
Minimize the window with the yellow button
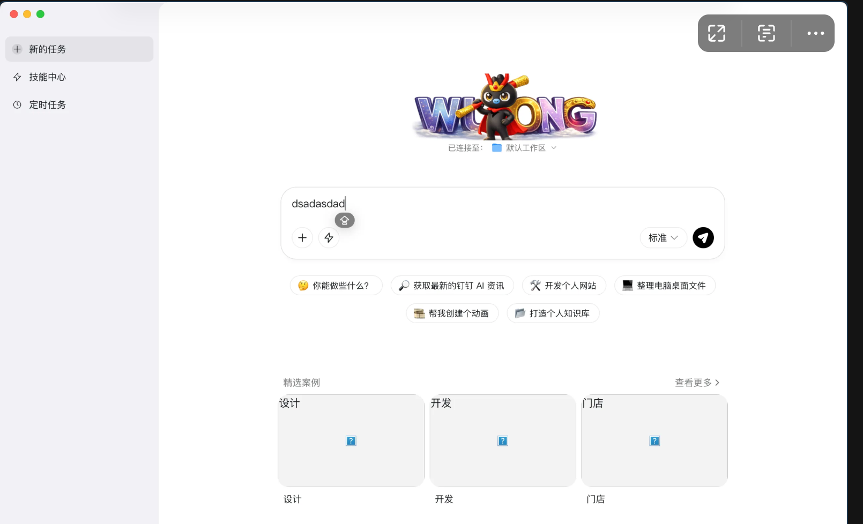pyautogui.click(x=27, y=14)
